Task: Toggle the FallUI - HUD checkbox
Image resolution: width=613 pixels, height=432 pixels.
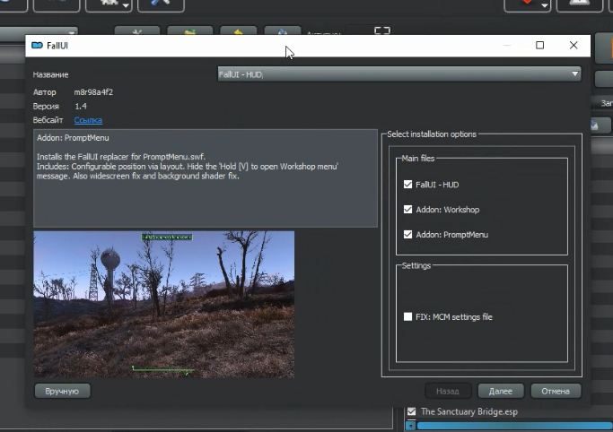Action: click(407, 185)
